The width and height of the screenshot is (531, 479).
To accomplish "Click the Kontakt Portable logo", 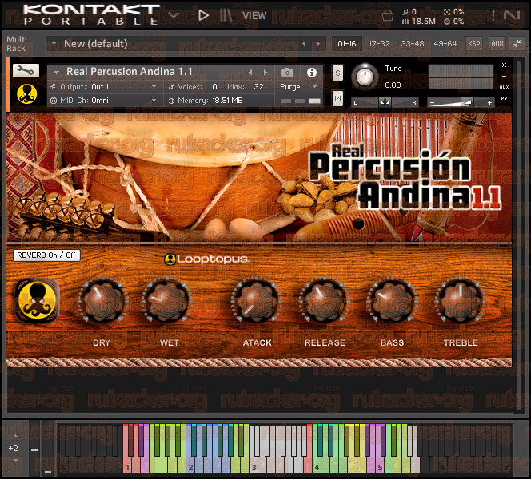I will (91, 15).
